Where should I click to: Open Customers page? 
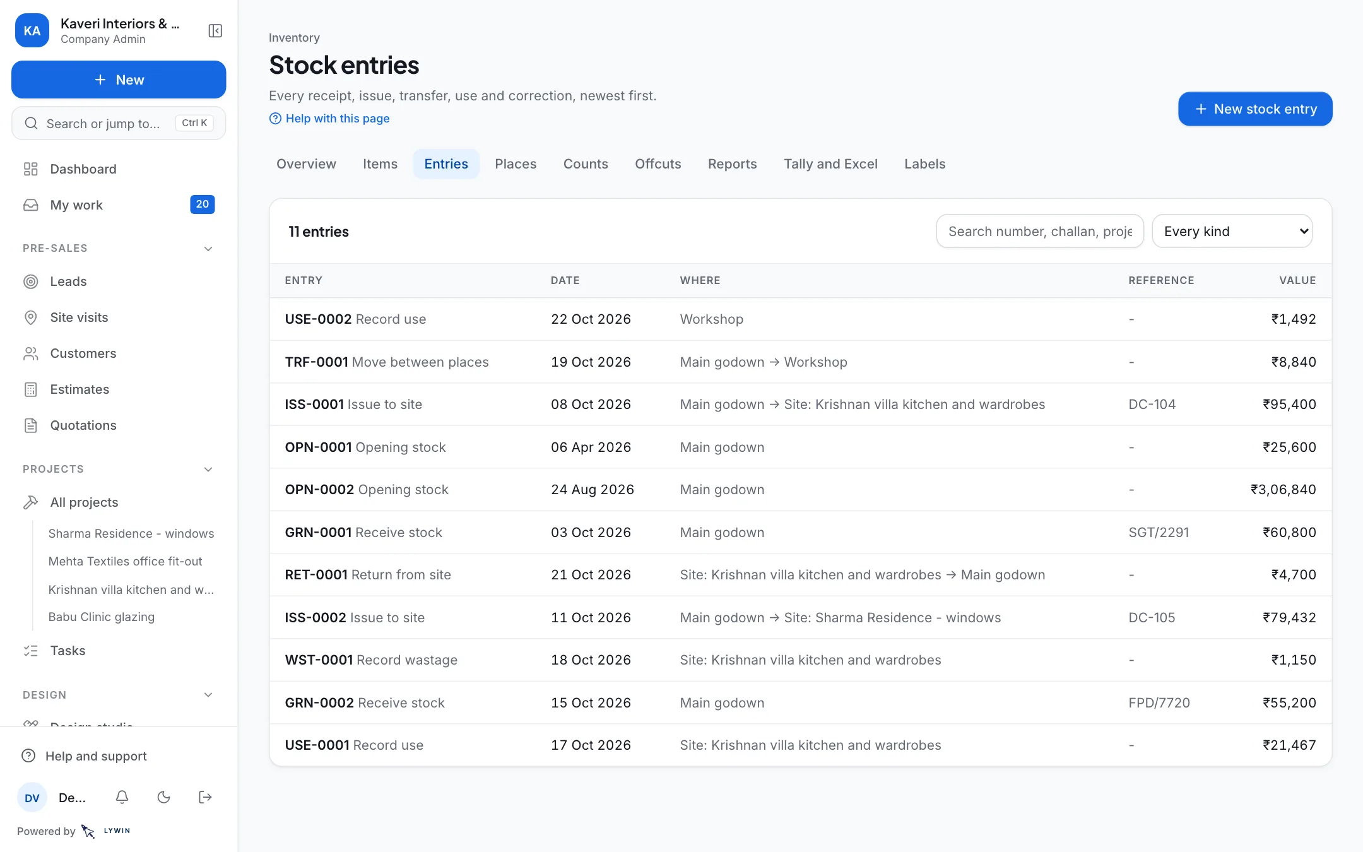(119, 353)
